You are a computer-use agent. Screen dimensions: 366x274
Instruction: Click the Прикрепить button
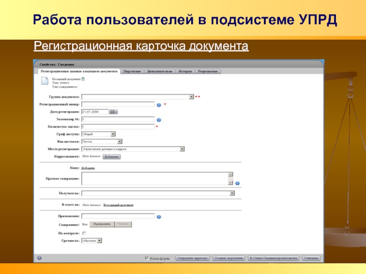tap(102, 224)
